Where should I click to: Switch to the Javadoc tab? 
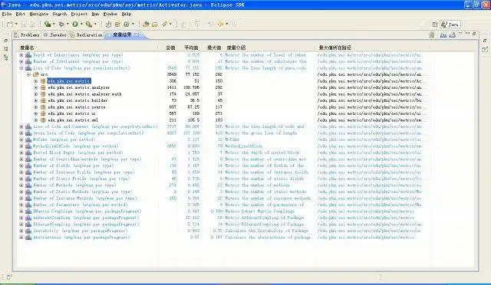54,35
